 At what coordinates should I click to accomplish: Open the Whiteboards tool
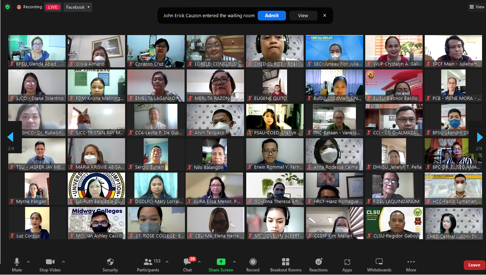[x=379, y=265]
